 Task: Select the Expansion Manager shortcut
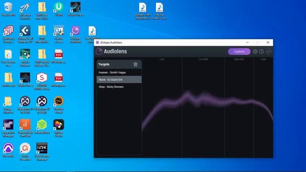8,129
